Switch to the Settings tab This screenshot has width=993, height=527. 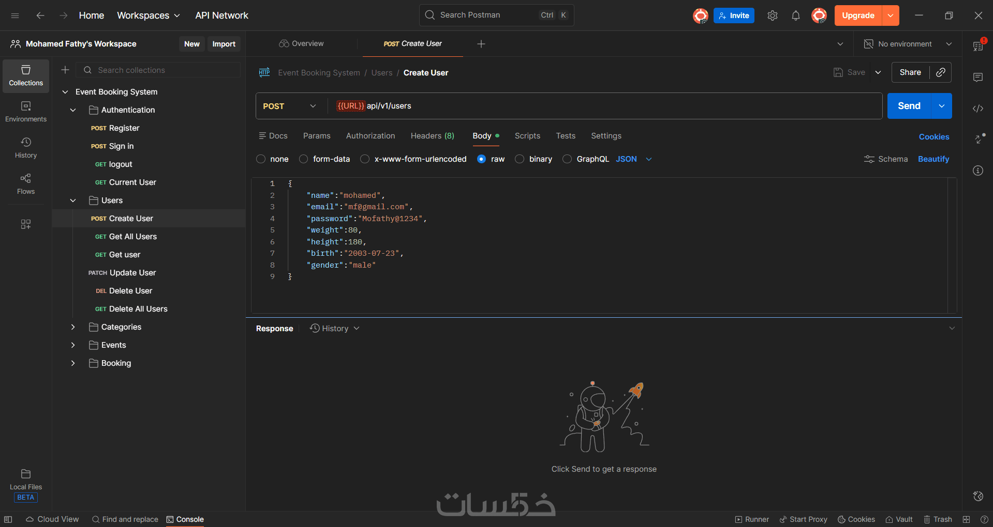tap(606, 136)
